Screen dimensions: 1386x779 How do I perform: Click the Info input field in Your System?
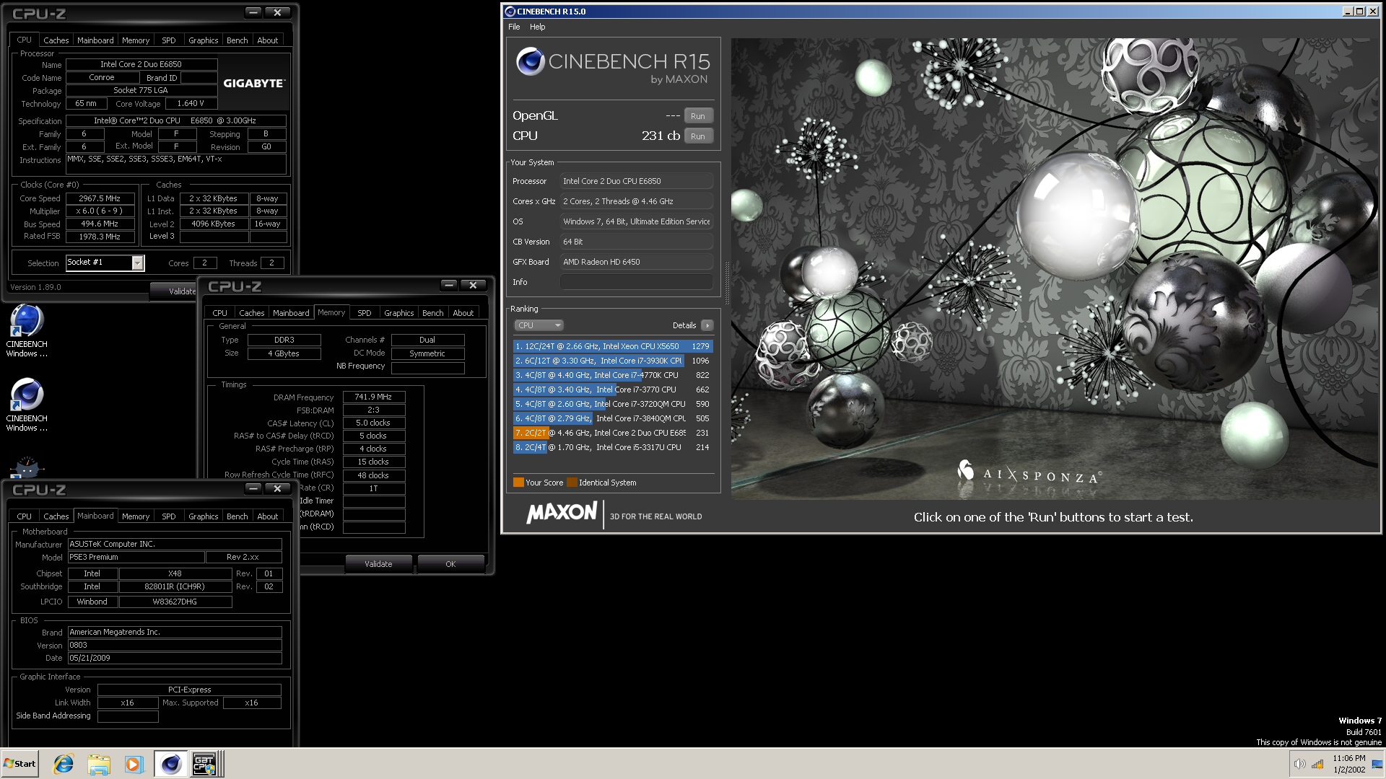[637, 282]
